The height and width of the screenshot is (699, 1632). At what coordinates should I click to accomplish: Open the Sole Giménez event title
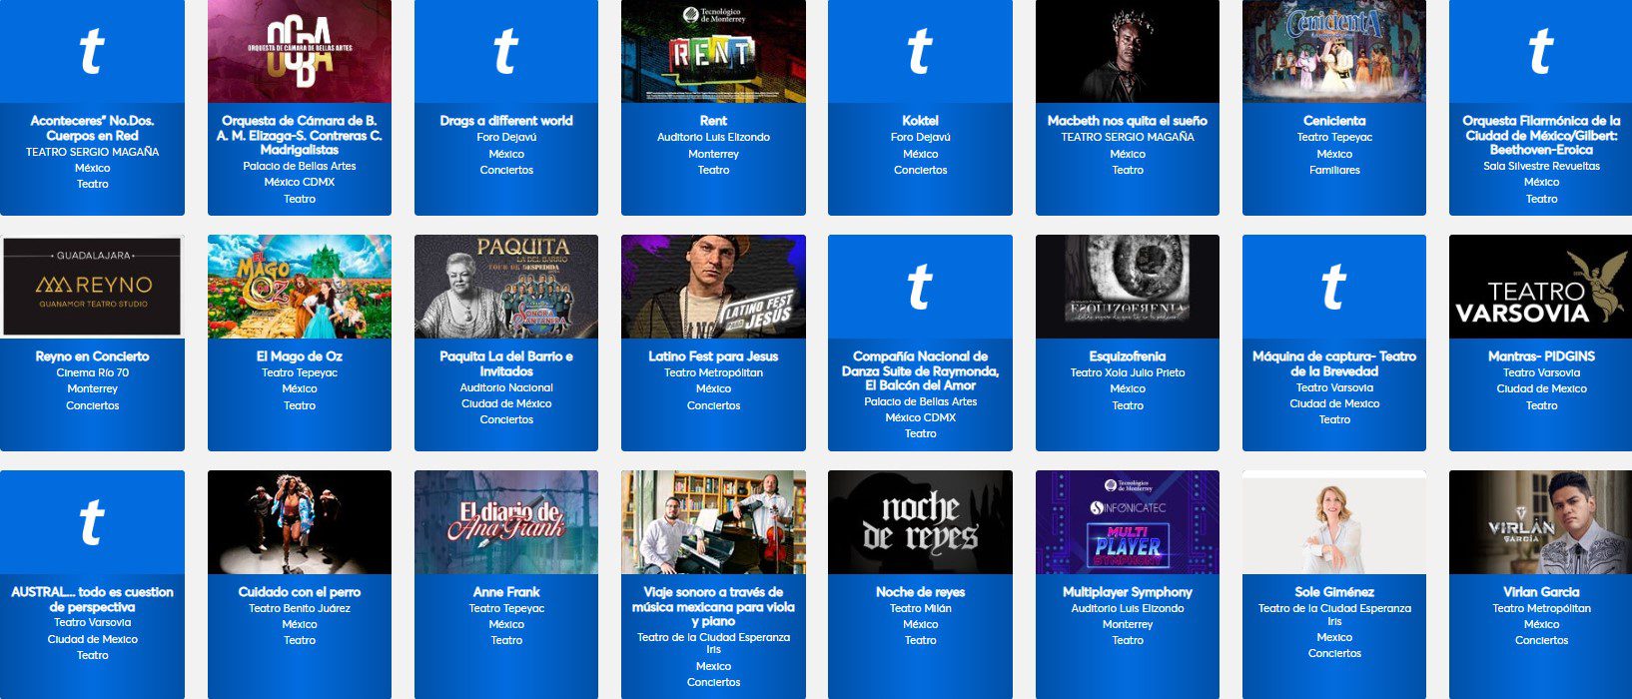click(1334, 592)
